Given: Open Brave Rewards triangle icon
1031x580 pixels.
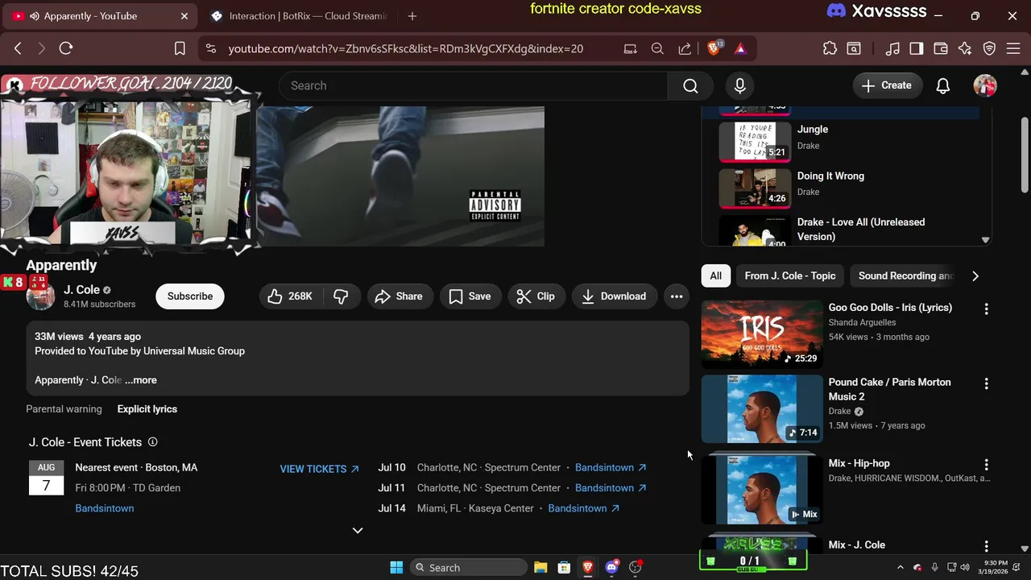Looking at the screenshot, I should (740, 48).
